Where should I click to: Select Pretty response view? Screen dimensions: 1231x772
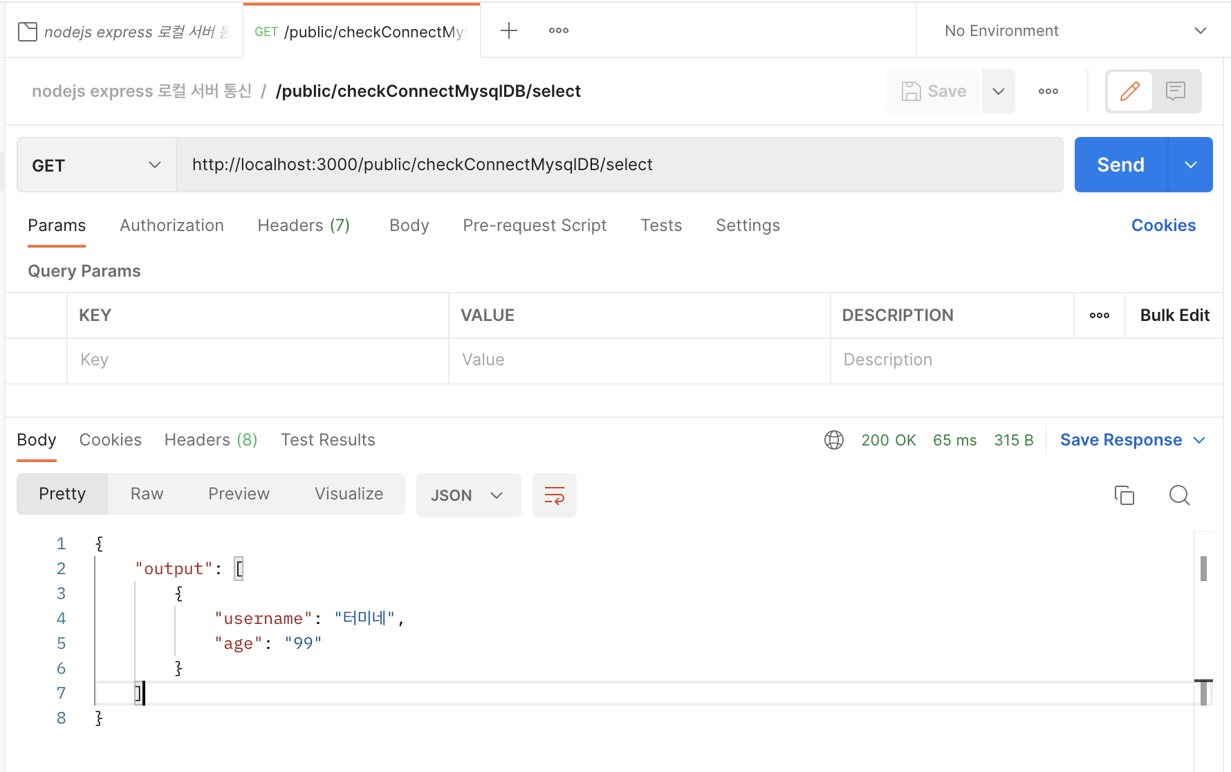tap(62, 494)
